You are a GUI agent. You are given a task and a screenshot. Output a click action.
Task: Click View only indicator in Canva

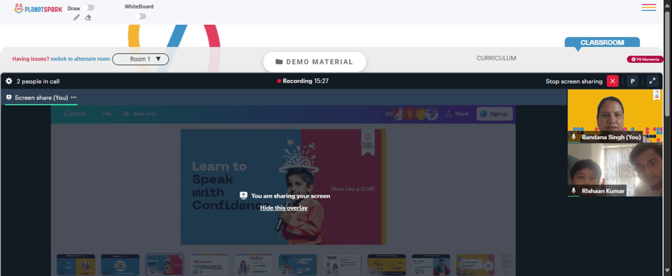click(139, 114)
